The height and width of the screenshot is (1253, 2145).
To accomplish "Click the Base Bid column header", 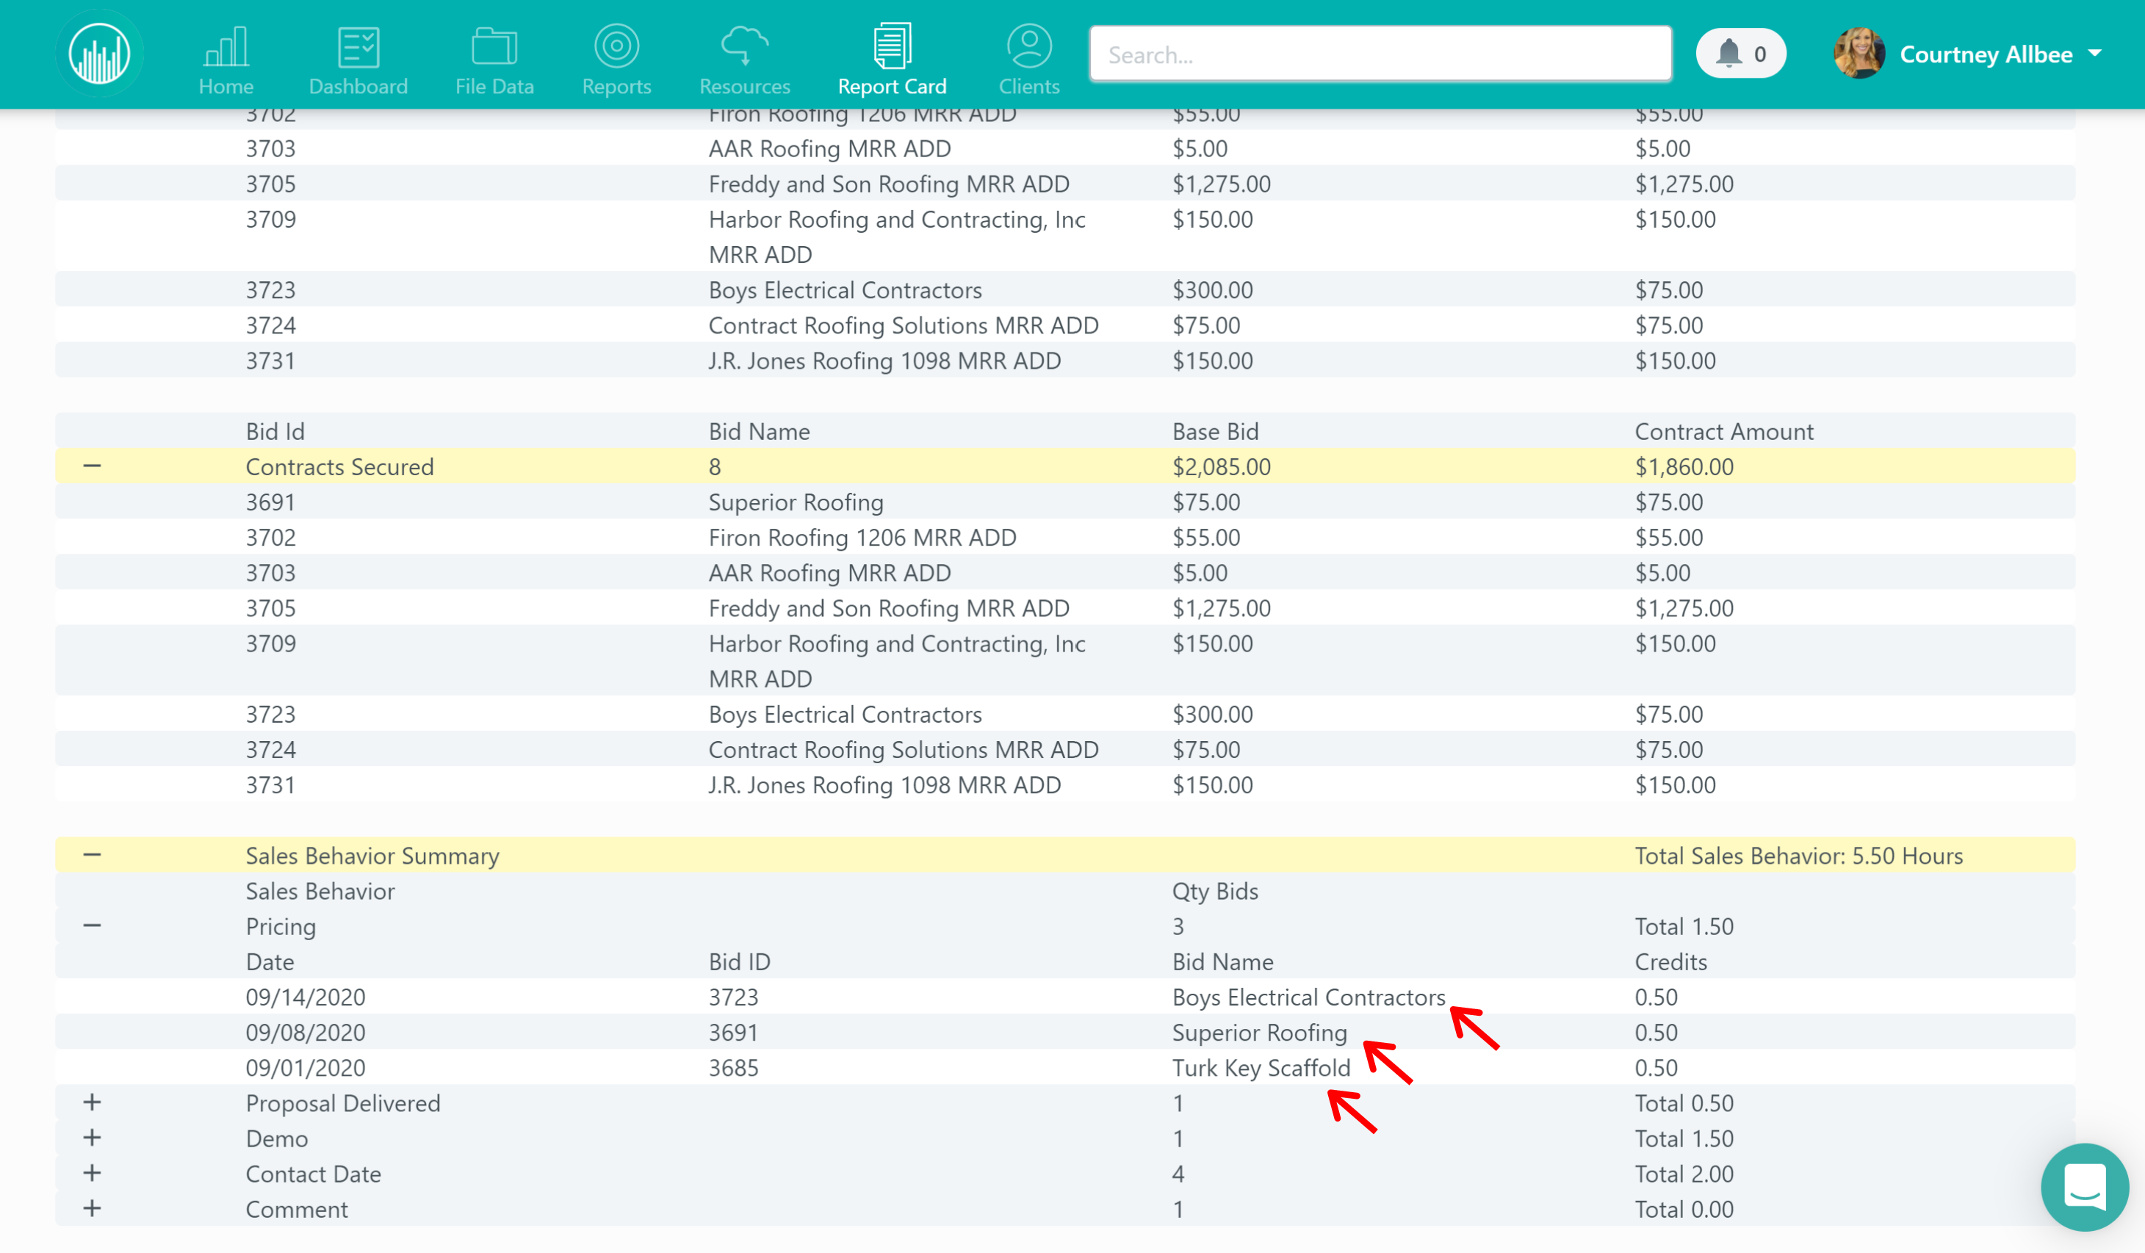I will pos(1215,432).
